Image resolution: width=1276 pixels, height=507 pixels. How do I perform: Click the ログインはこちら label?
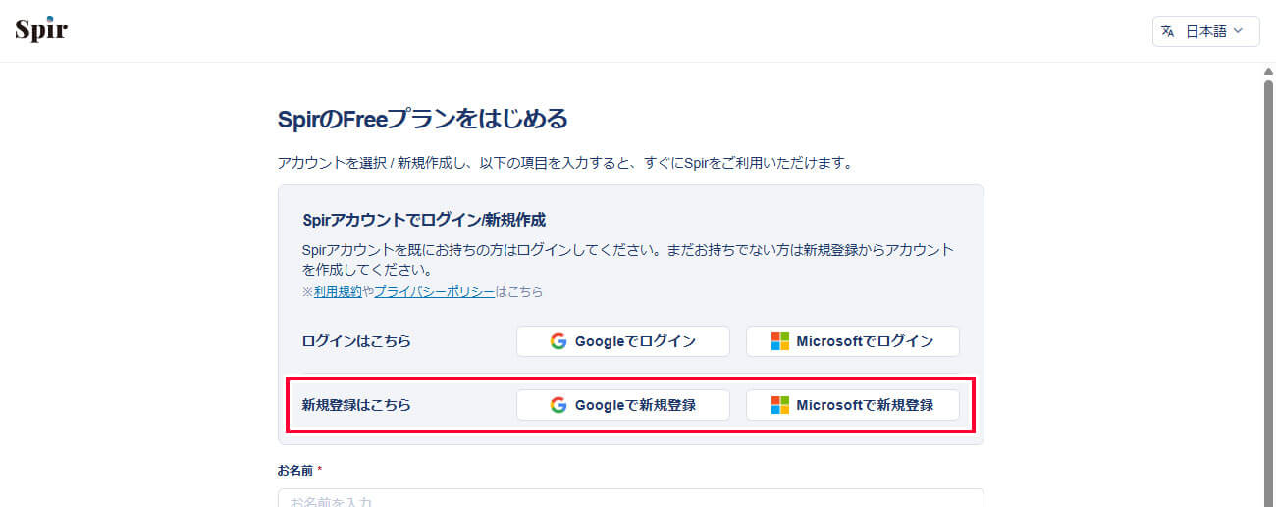coord(356,341)
